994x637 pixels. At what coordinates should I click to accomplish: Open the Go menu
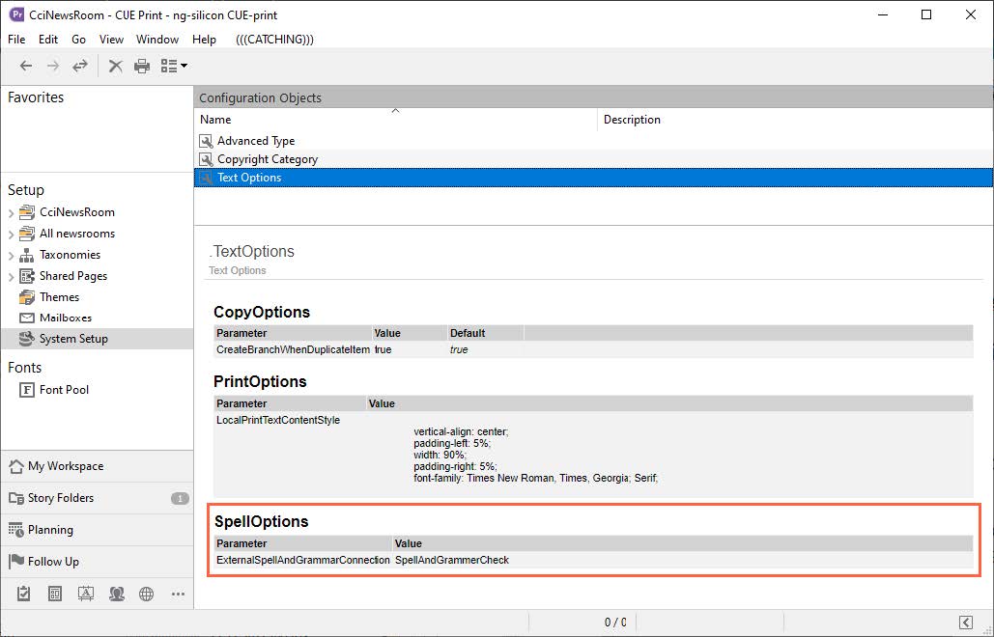coord(78,40)
